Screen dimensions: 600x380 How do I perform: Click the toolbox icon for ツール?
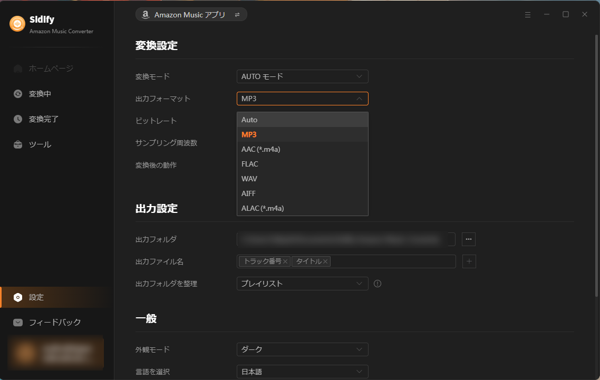18,144
